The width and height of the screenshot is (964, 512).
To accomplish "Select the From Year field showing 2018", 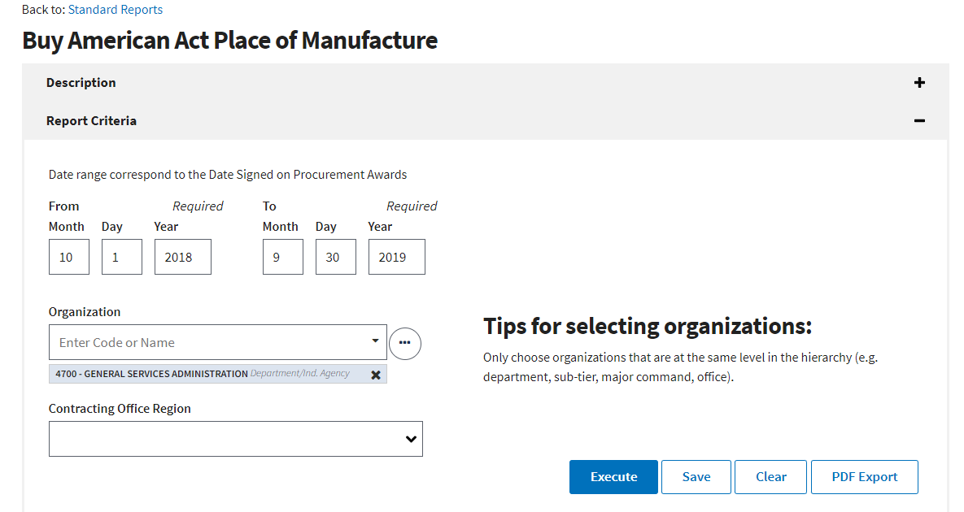I will (182, 257).
